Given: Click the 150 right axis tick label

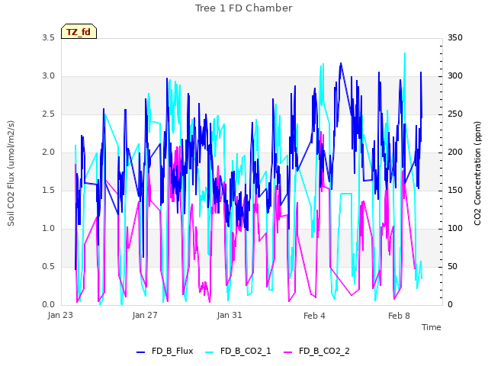Looking at the screenshot, I should point(455,190).
